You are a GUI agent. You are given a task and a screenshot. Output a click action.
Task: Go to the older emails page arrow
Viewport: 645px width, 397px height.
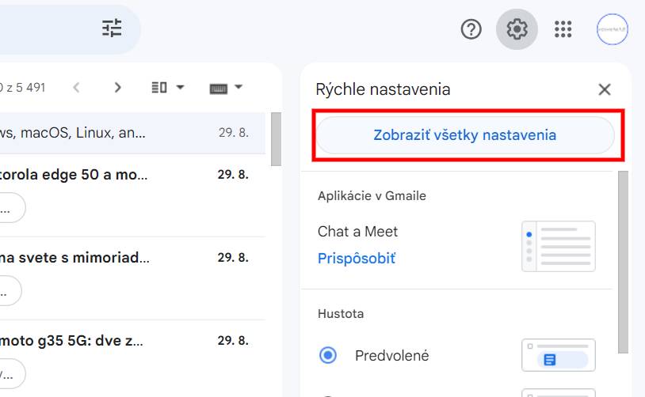pyautogui.click(x=117, y=88)
